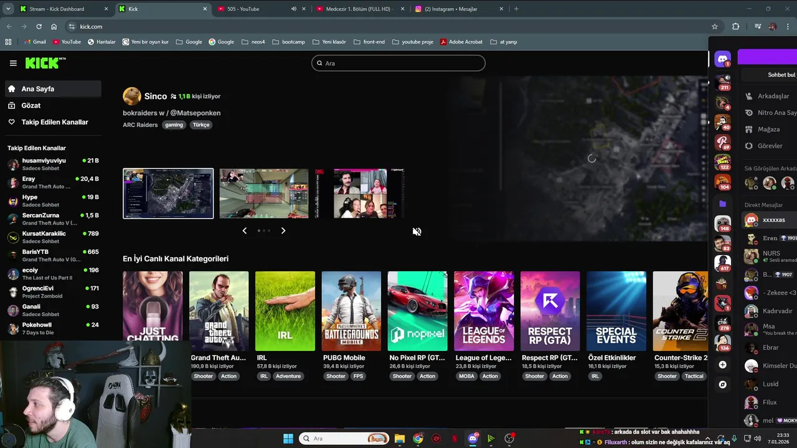Image resolution: width=797 pixels, height=448 pixels.
Task: Open husamviyuviyu followed channel
Action: (53, 164)
